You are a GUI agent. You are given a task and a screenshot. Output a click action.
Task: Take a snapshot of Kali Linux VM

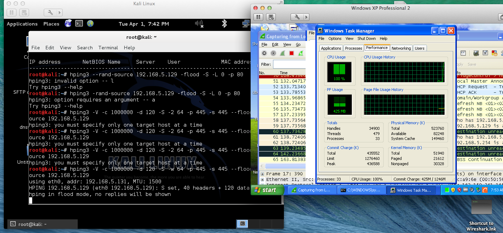(x=24, y=13)
